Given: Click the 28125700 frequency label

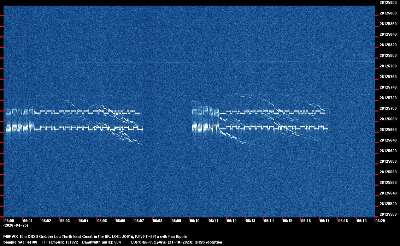Looking at the screenshot, I should 388,108.
